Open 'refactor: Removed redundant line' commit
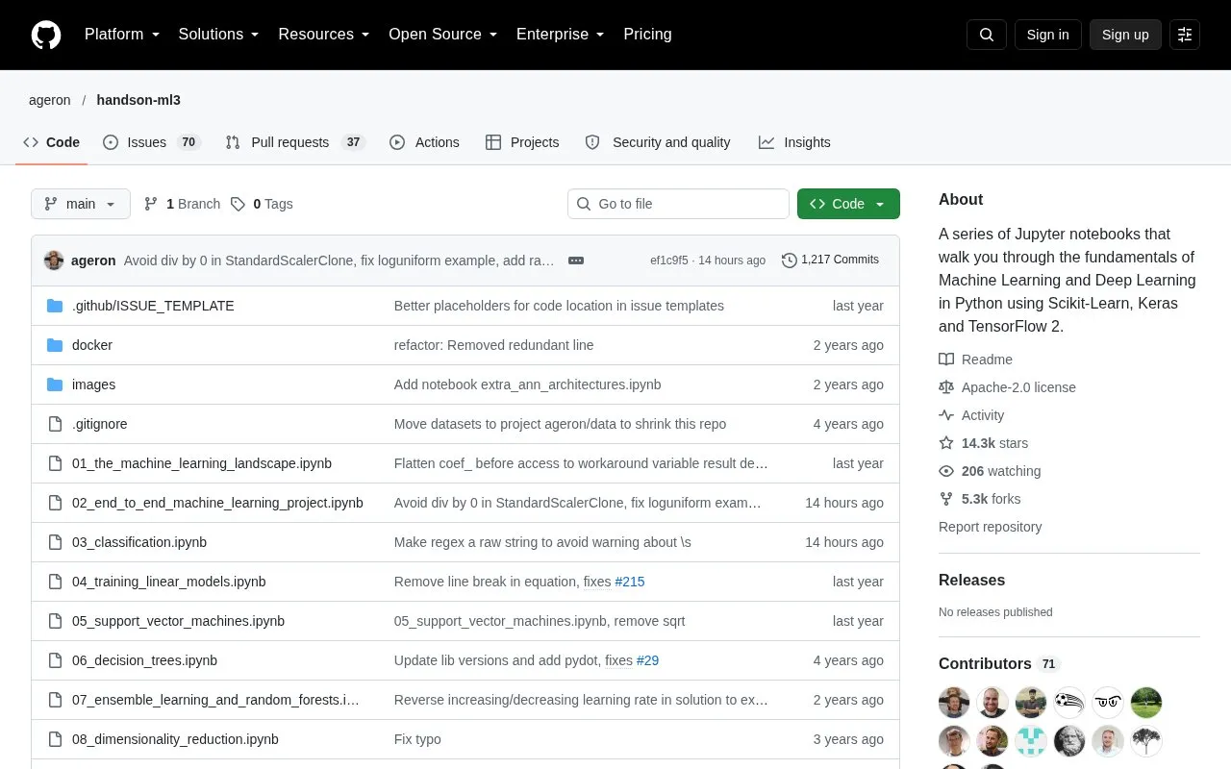The width and height of the screenshot is (1231, 769). [x=493, y=345]
